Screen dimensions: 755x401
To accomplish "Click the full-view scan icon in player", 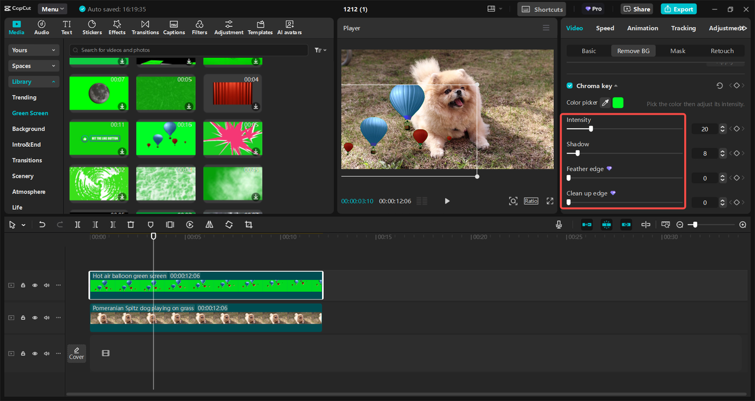I will (513, 201).
